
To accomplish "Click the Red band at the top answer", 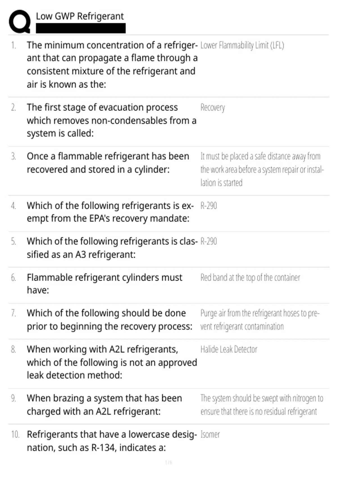I will pos(250,278).
